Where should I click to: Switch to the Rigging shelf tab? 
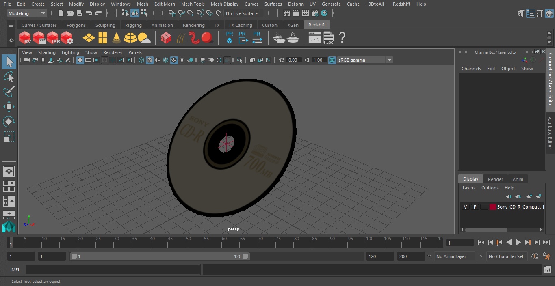point(133,25)
